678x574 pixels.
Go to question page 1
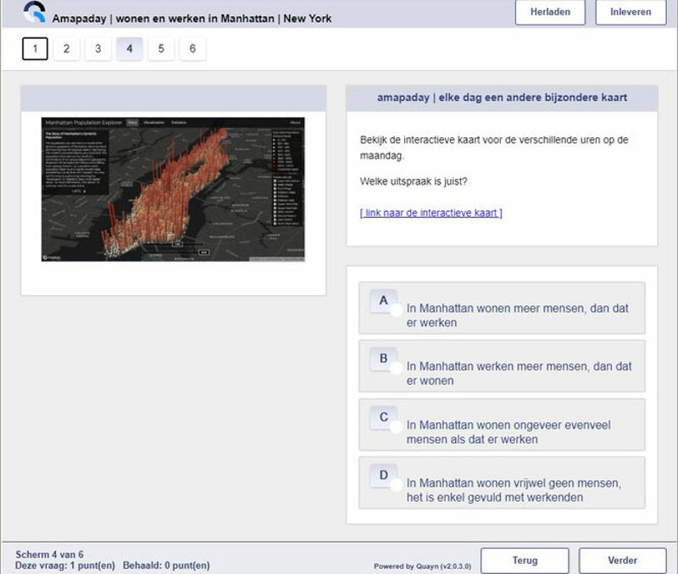point(35,49)
